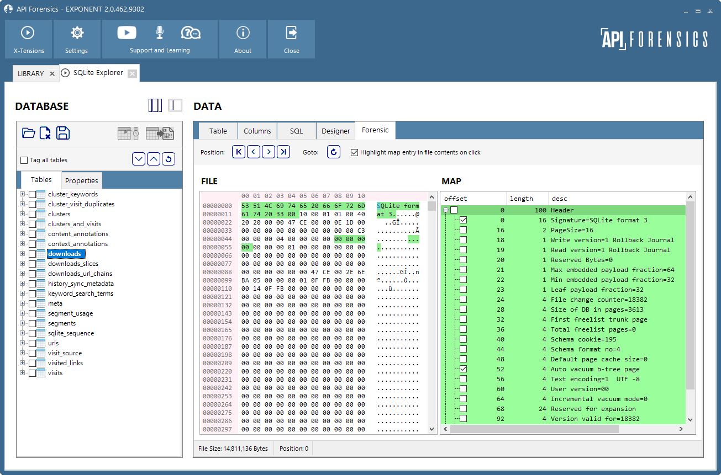Click the table timestamp clock icon
Screen dimensions: 721x475
[x=128, y=134]
